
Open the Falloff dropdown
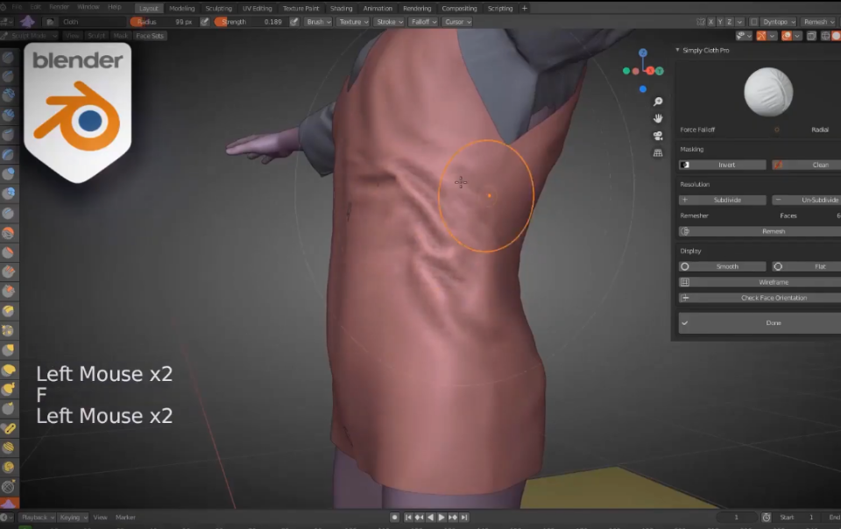[x=423, y=22]
